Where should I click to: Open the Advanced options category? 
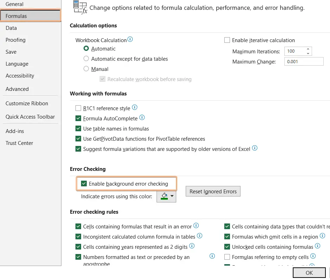click(17, 89)
